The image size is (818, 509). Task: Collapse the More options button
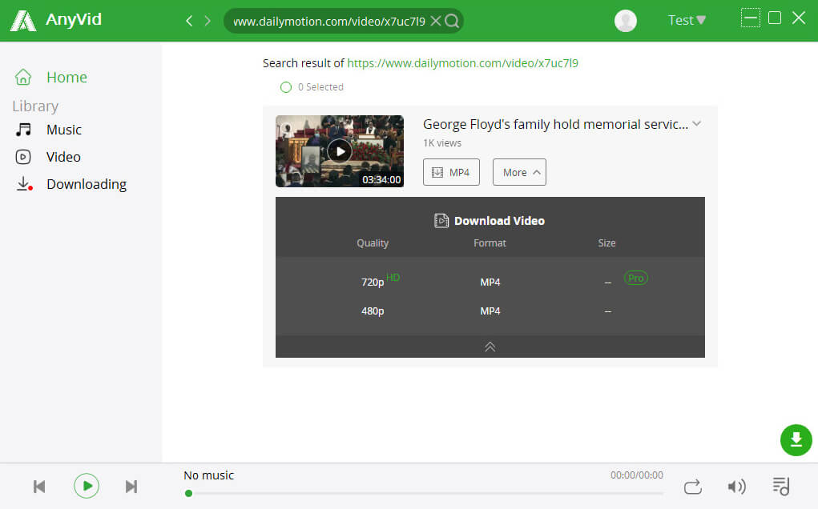coord(520,172)
